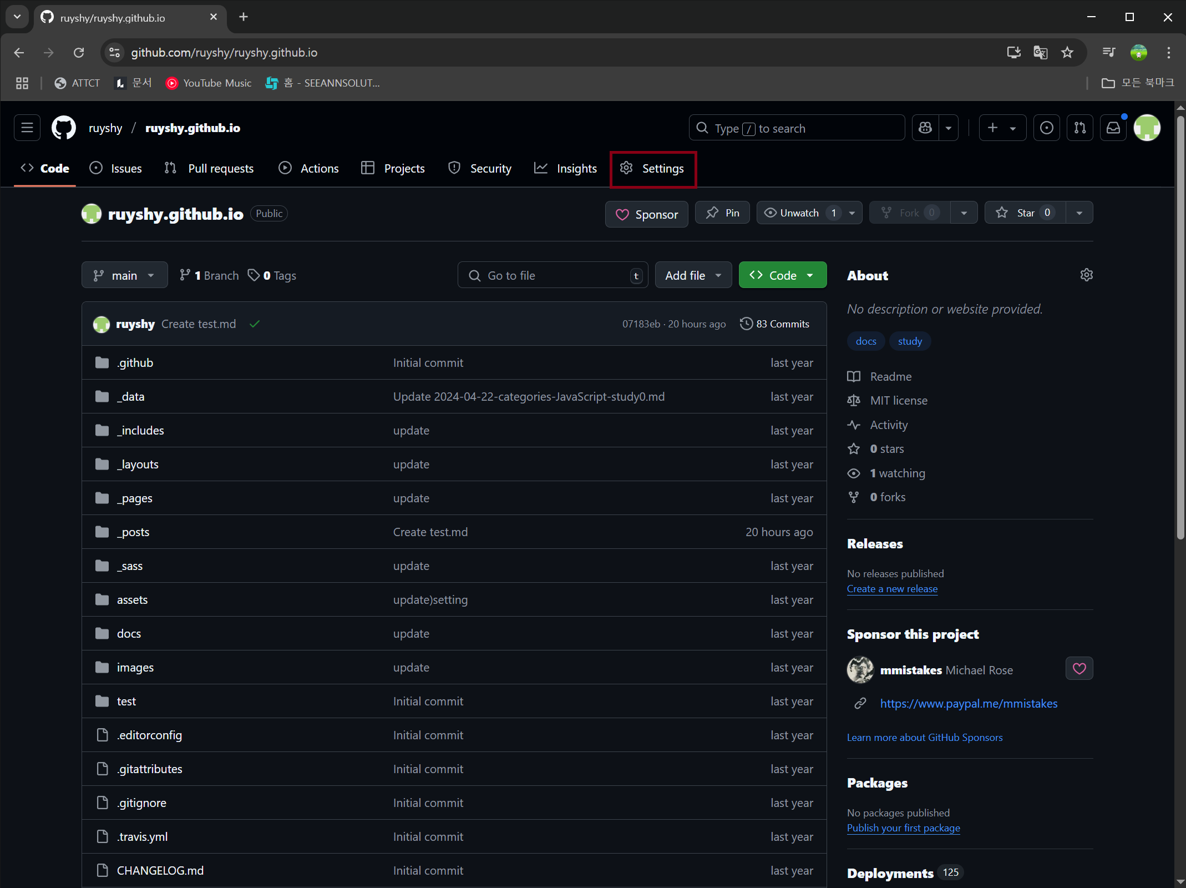Viewport: 1186px width, 888px height.
Task: Click the Go to file search field
Action: [553, 275]
